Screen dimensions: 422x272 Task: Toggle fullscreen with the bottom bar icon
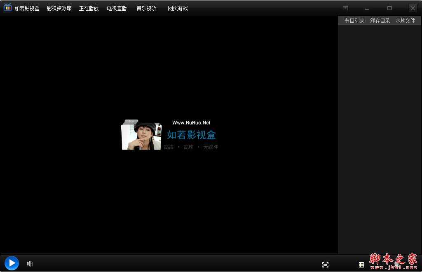[325, 265]
